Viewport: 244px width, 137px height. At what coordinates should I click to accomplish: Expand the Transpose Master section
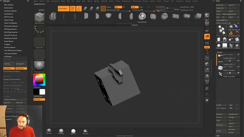coord(11,53)
